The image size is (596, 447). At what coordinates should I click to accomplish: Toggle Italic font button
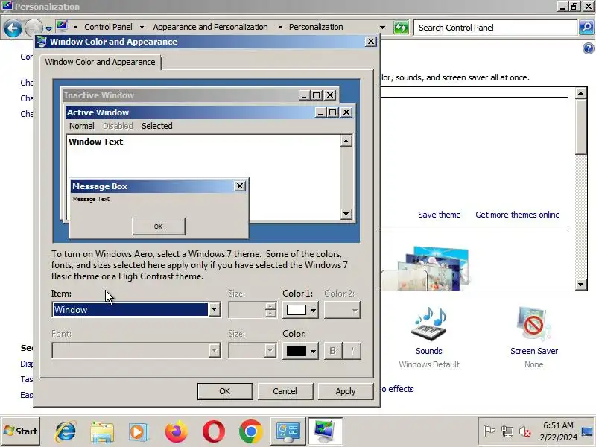coord(352,350)
